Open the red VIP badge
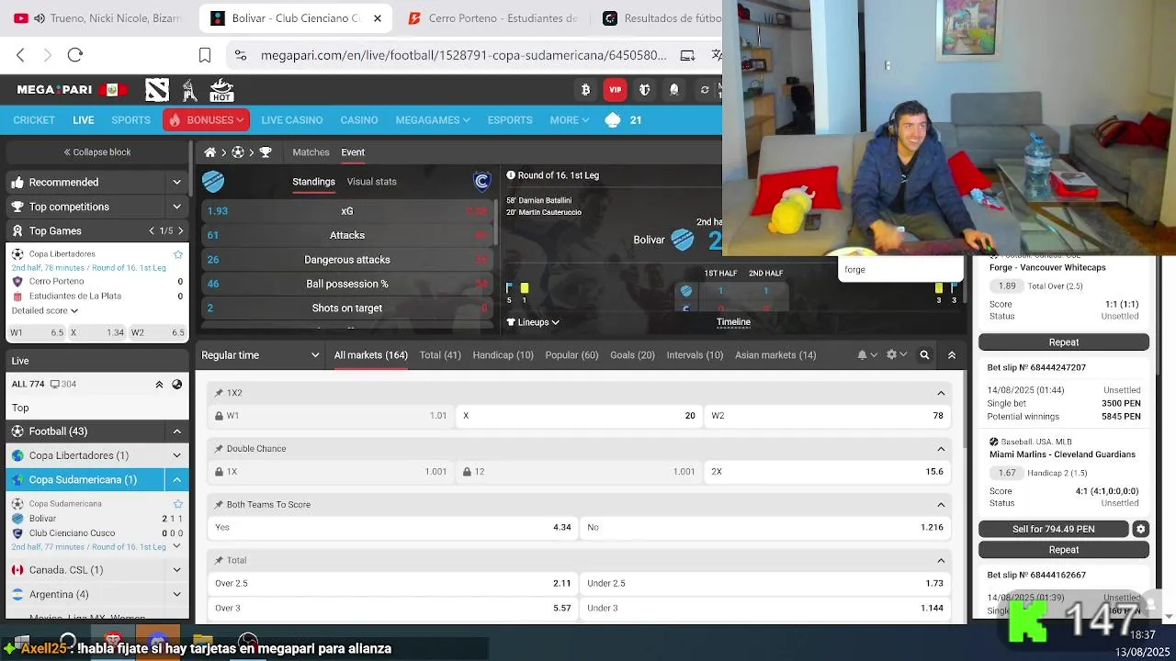This screenshot has height=661, width=1176. tap(616, 90)
